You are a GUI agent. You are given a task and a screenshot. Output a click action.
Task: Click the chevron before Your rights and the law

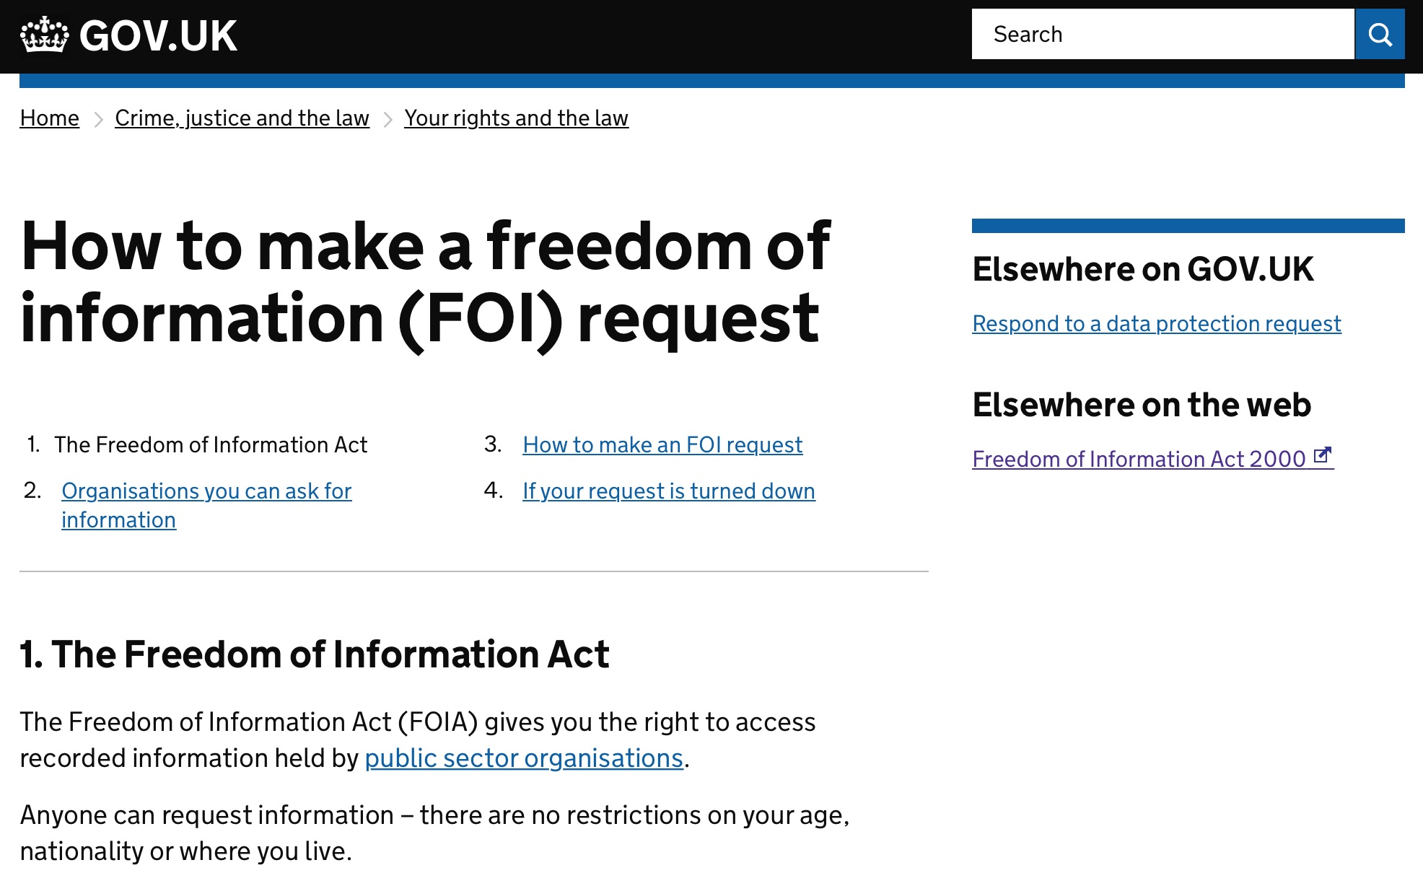point(388,119)
